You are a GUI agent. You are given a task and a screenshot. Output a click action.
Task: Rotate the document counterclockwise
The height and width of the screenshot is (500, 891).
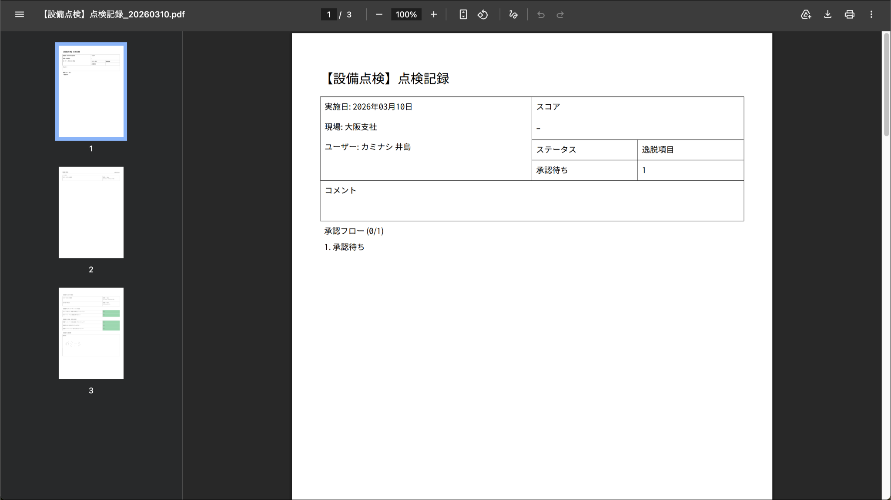point(482,14)
